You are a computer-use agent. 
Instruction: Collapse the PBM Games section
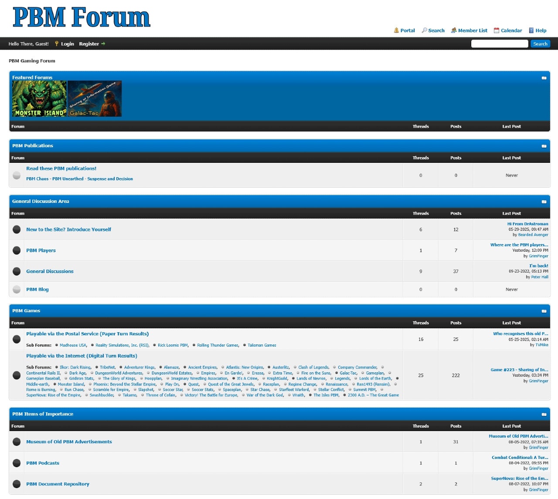tap(544, 311)
